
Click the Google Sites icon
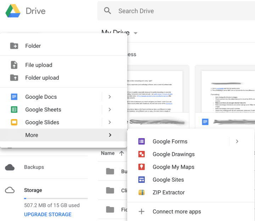tap(141, 180)
